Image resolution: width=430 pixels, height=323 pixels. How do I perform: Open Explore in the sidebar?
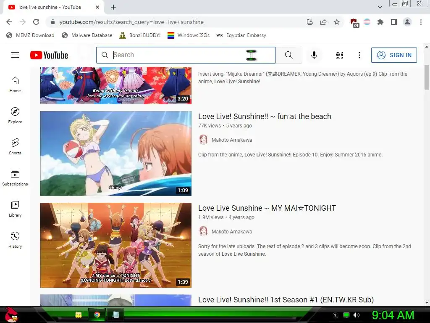[x=15, y=115]
